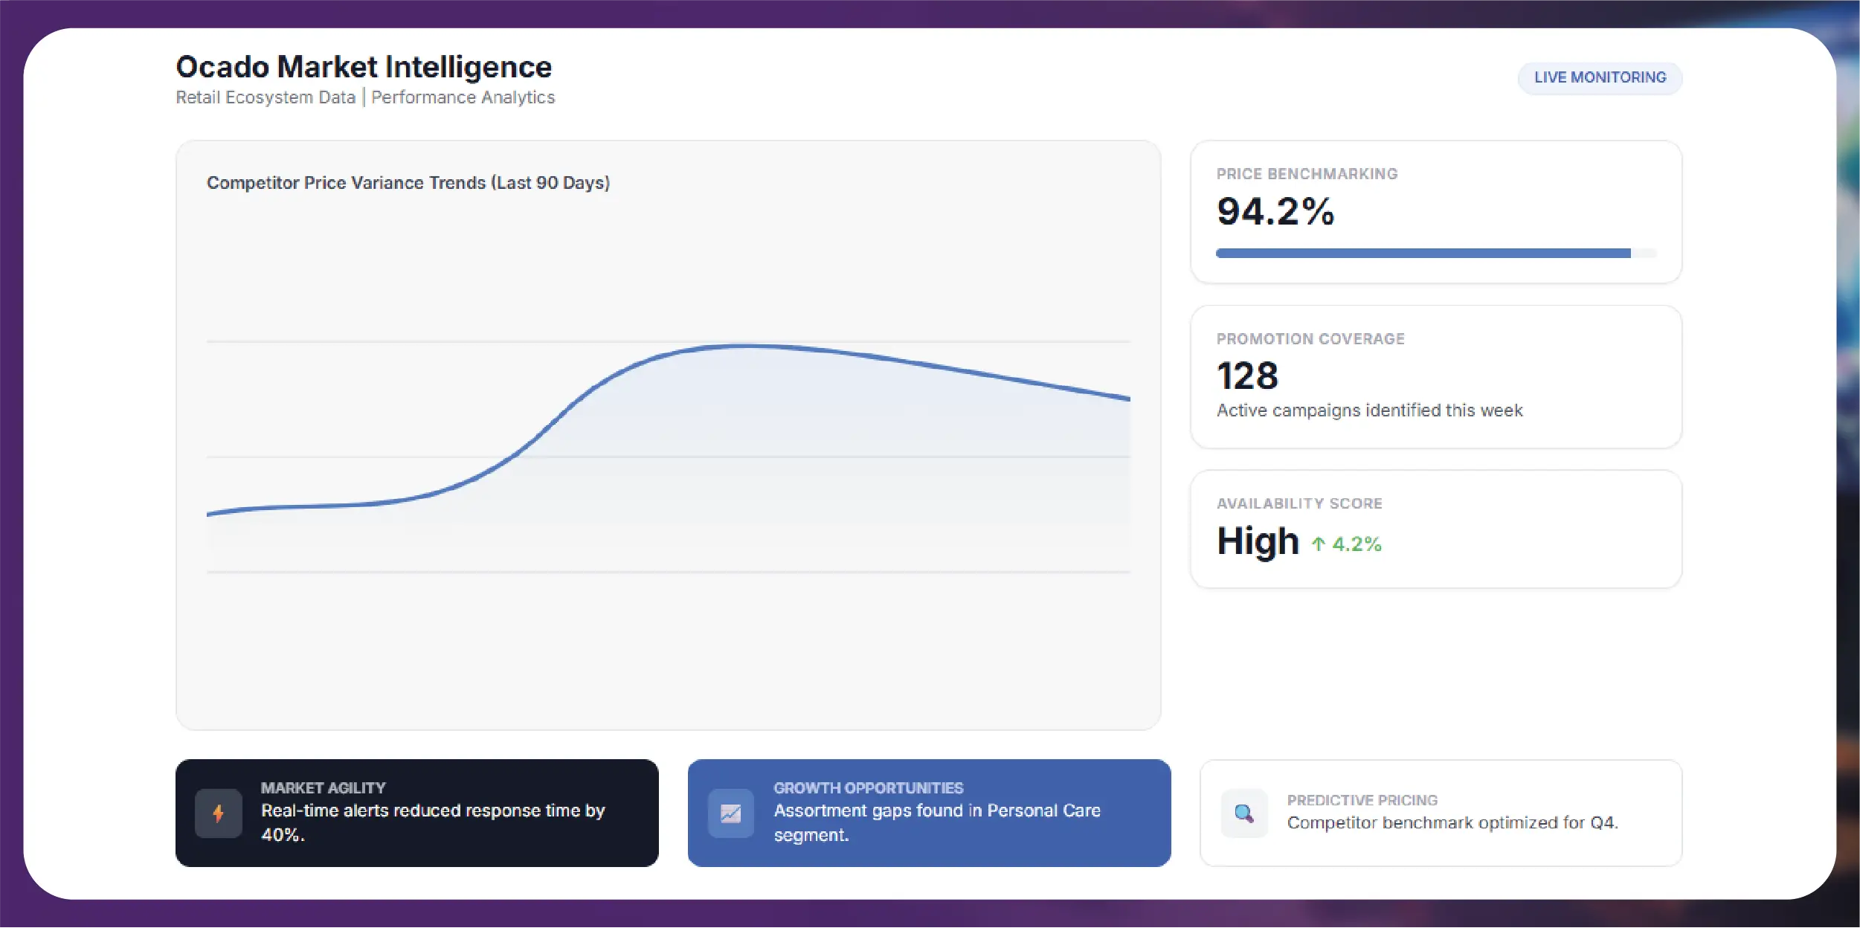Click Active campaigns identified this week text

tap(1369, 410)
